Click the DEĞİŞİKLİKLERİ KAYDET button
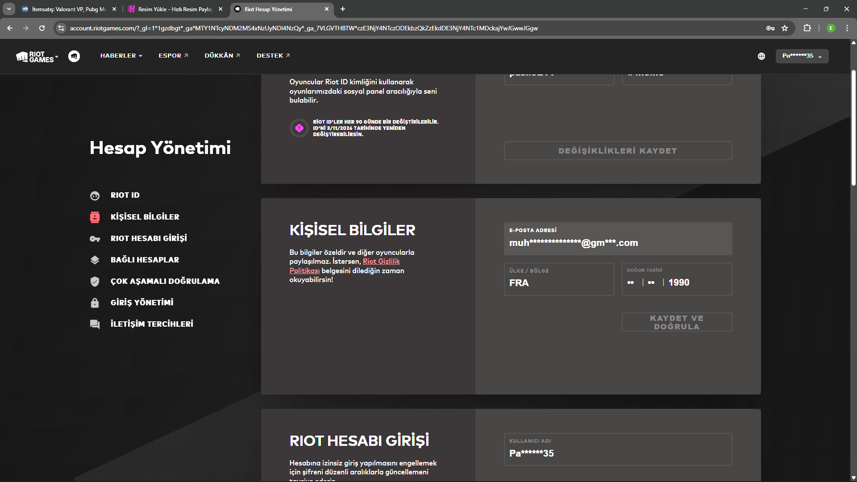Viewport: 857px width, 482px height. 618,151
